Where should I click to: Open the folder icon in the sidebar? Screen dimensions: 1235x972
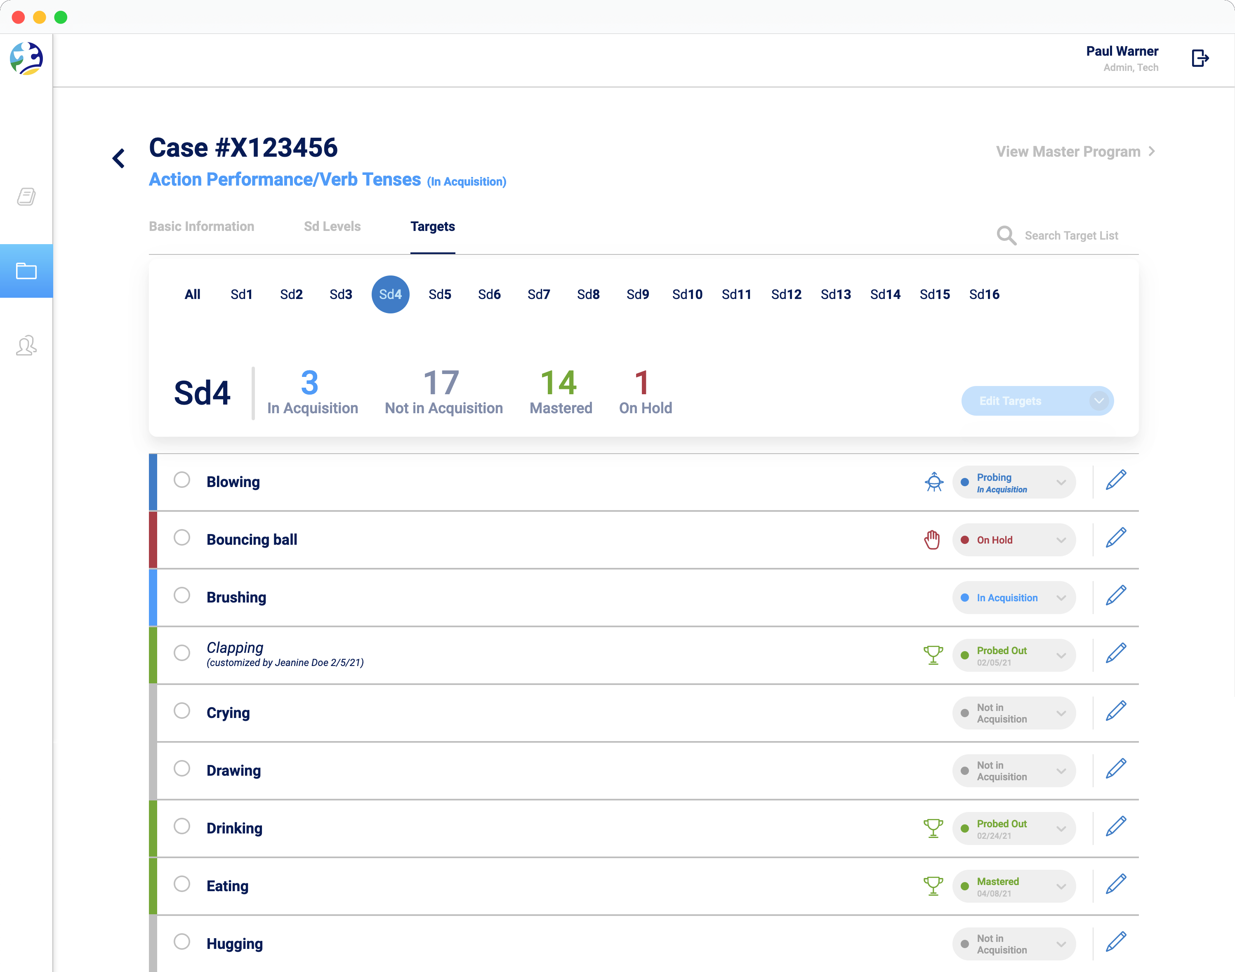pos(26,271)
